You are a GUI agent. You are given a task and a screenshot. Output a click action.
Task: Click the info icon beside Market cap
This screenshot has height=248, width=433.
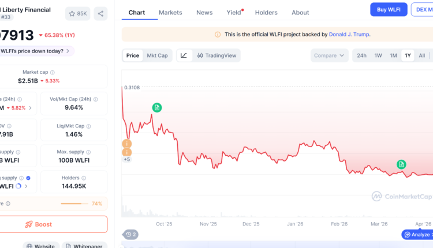53,73
